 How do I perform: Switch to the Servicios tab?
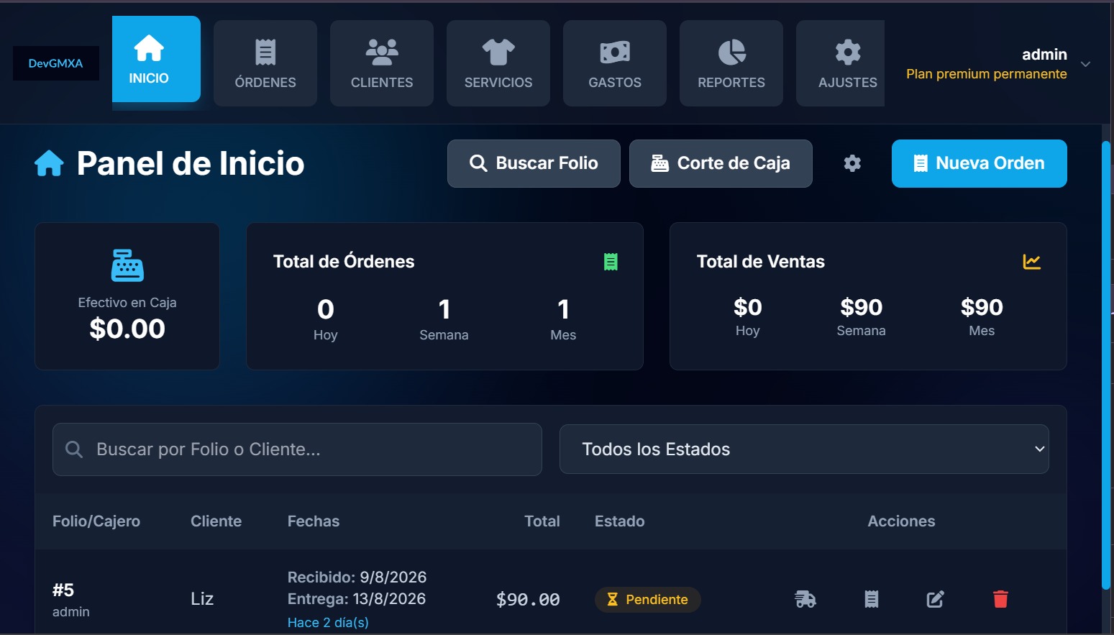click(x=498, y=63)
